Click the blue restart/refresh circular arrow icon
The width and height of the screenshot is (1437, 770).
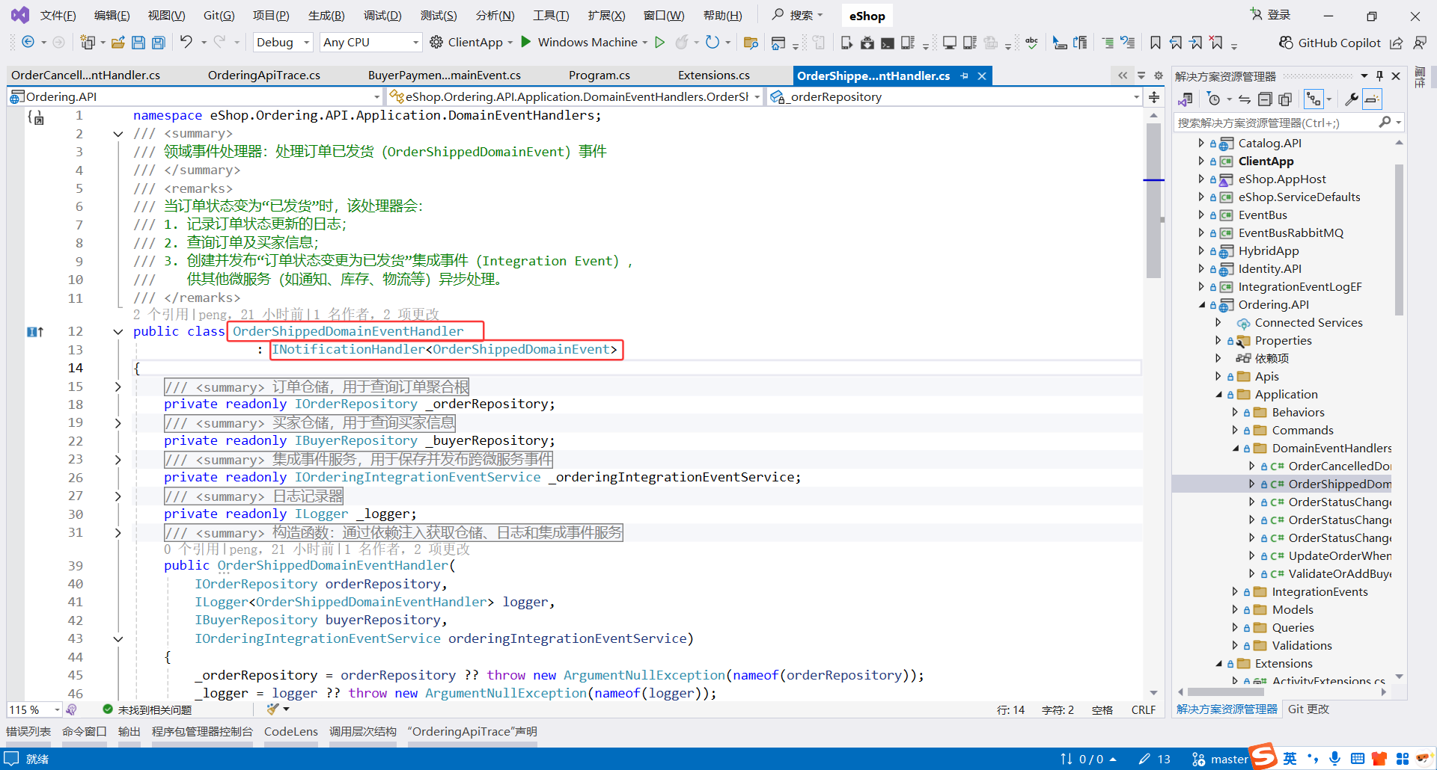(x=713, y=42)
